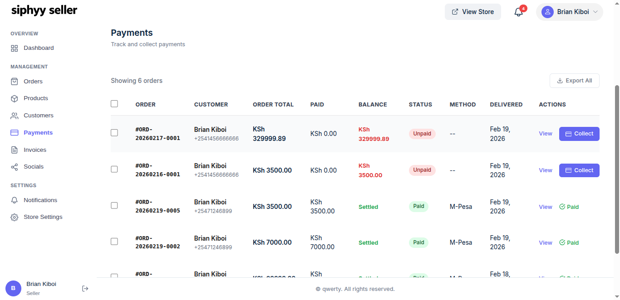Screen dimensions: 620x300
Task: Click the Customers people icon in sidebar
Action: click(15, 116)
